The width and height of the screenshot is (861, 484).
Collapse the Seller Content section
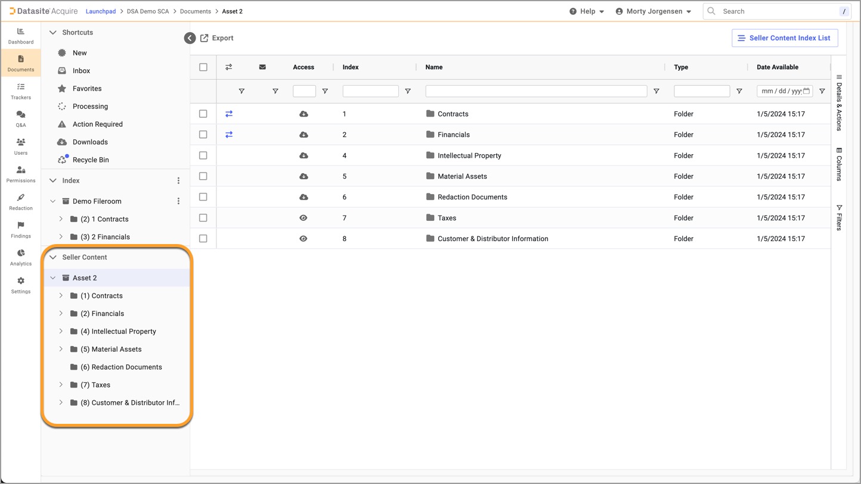(x=53, y=257)
